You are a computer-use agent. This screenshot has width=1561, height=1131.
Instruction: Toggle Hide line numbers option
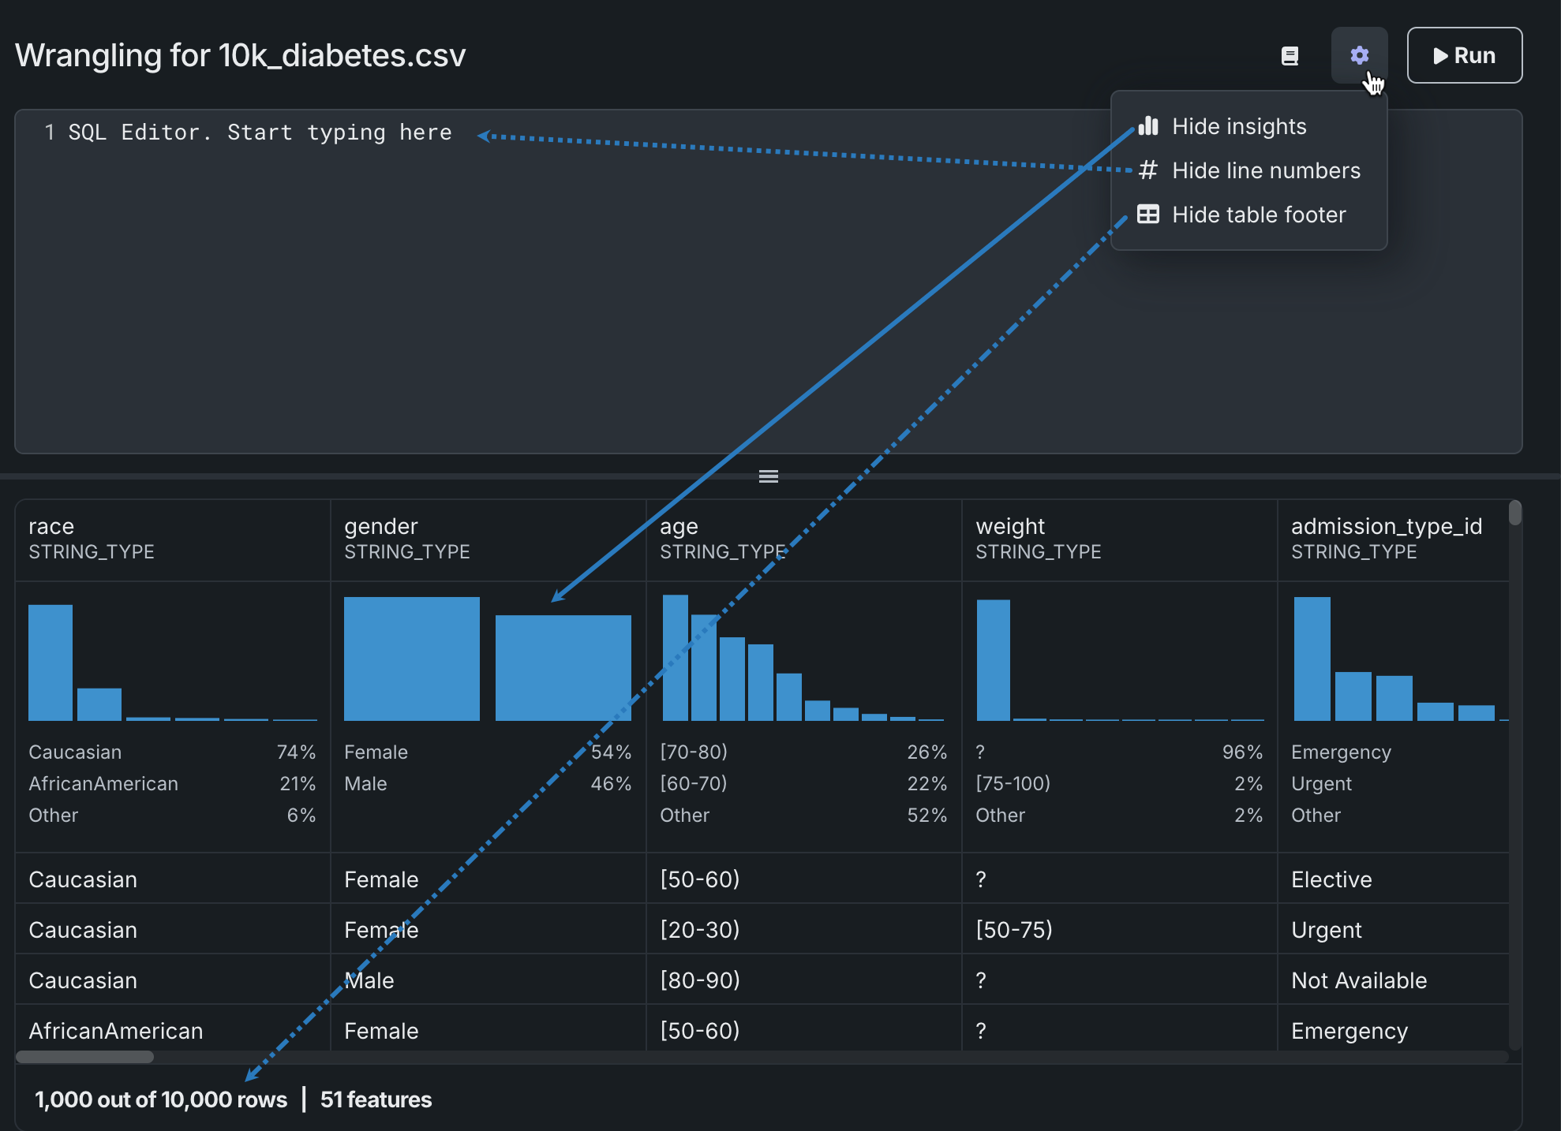click(1266, 170)
